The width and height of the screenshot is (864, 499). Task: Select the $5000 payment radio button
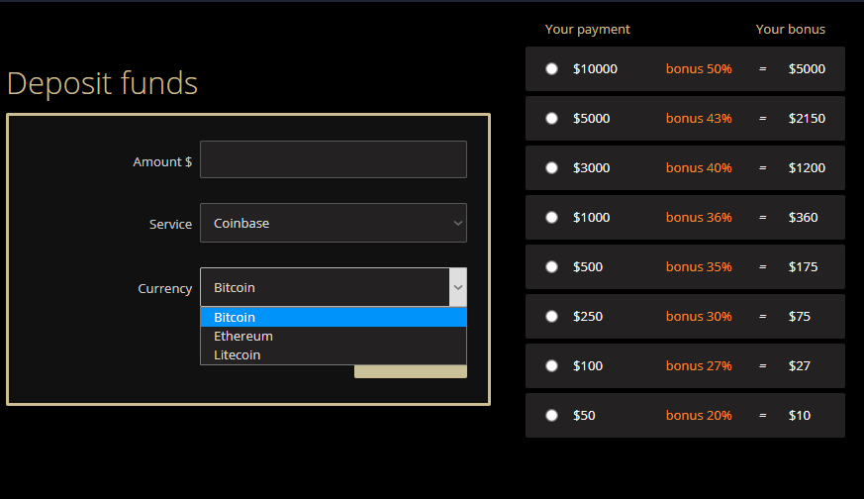click(x=551, y=119)
